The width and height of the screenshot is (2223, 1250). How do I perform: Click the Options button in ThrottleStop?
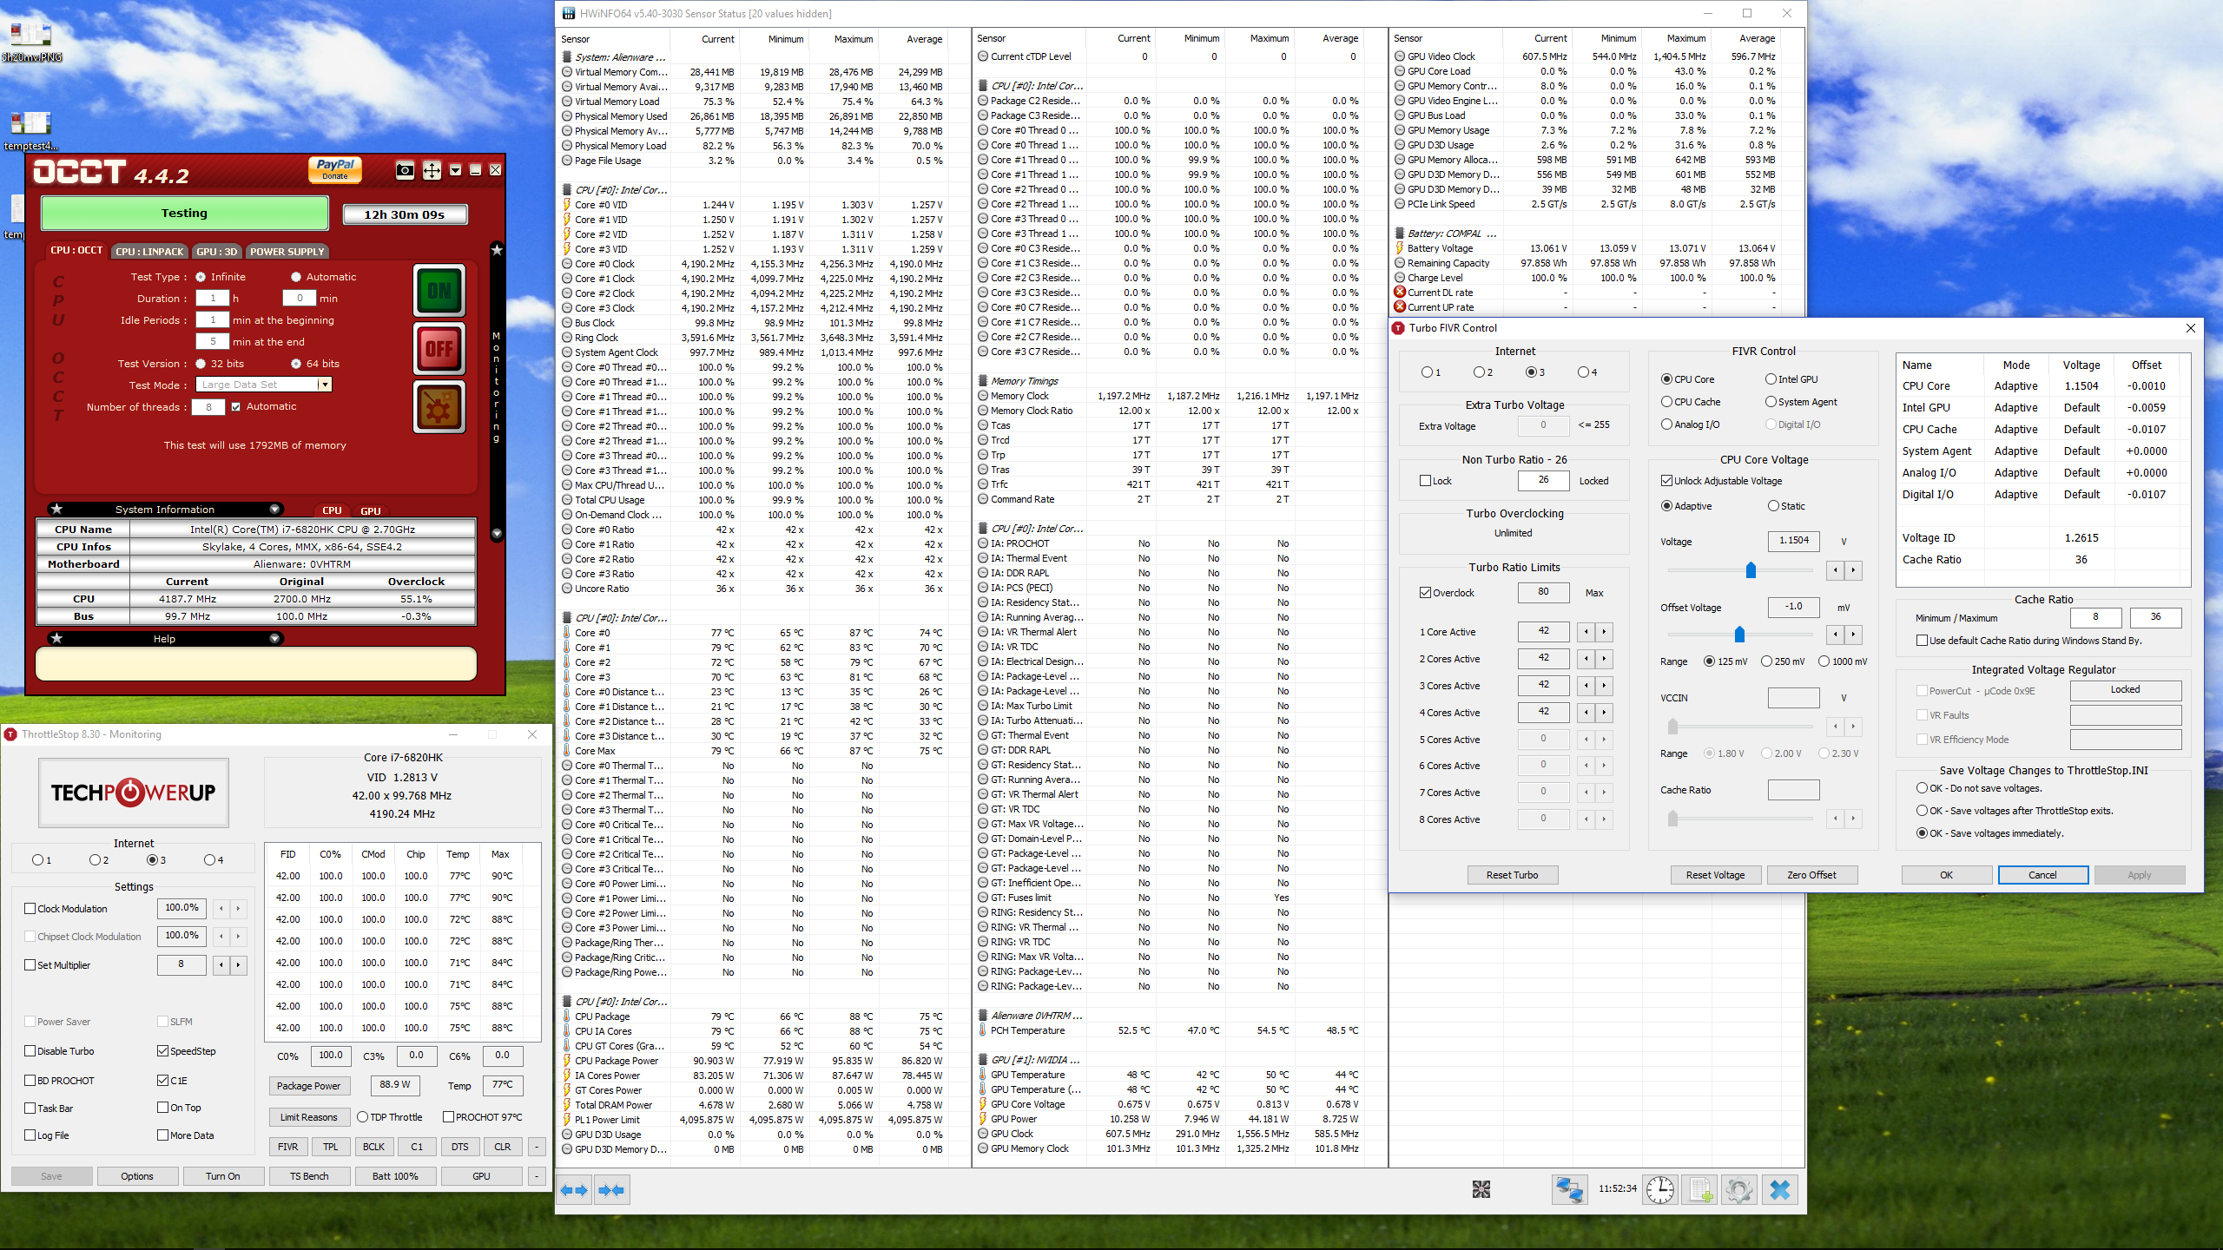137,1176
